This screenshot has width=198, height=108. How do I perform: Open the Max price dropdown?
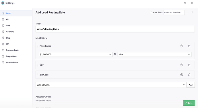coord(154,54)
